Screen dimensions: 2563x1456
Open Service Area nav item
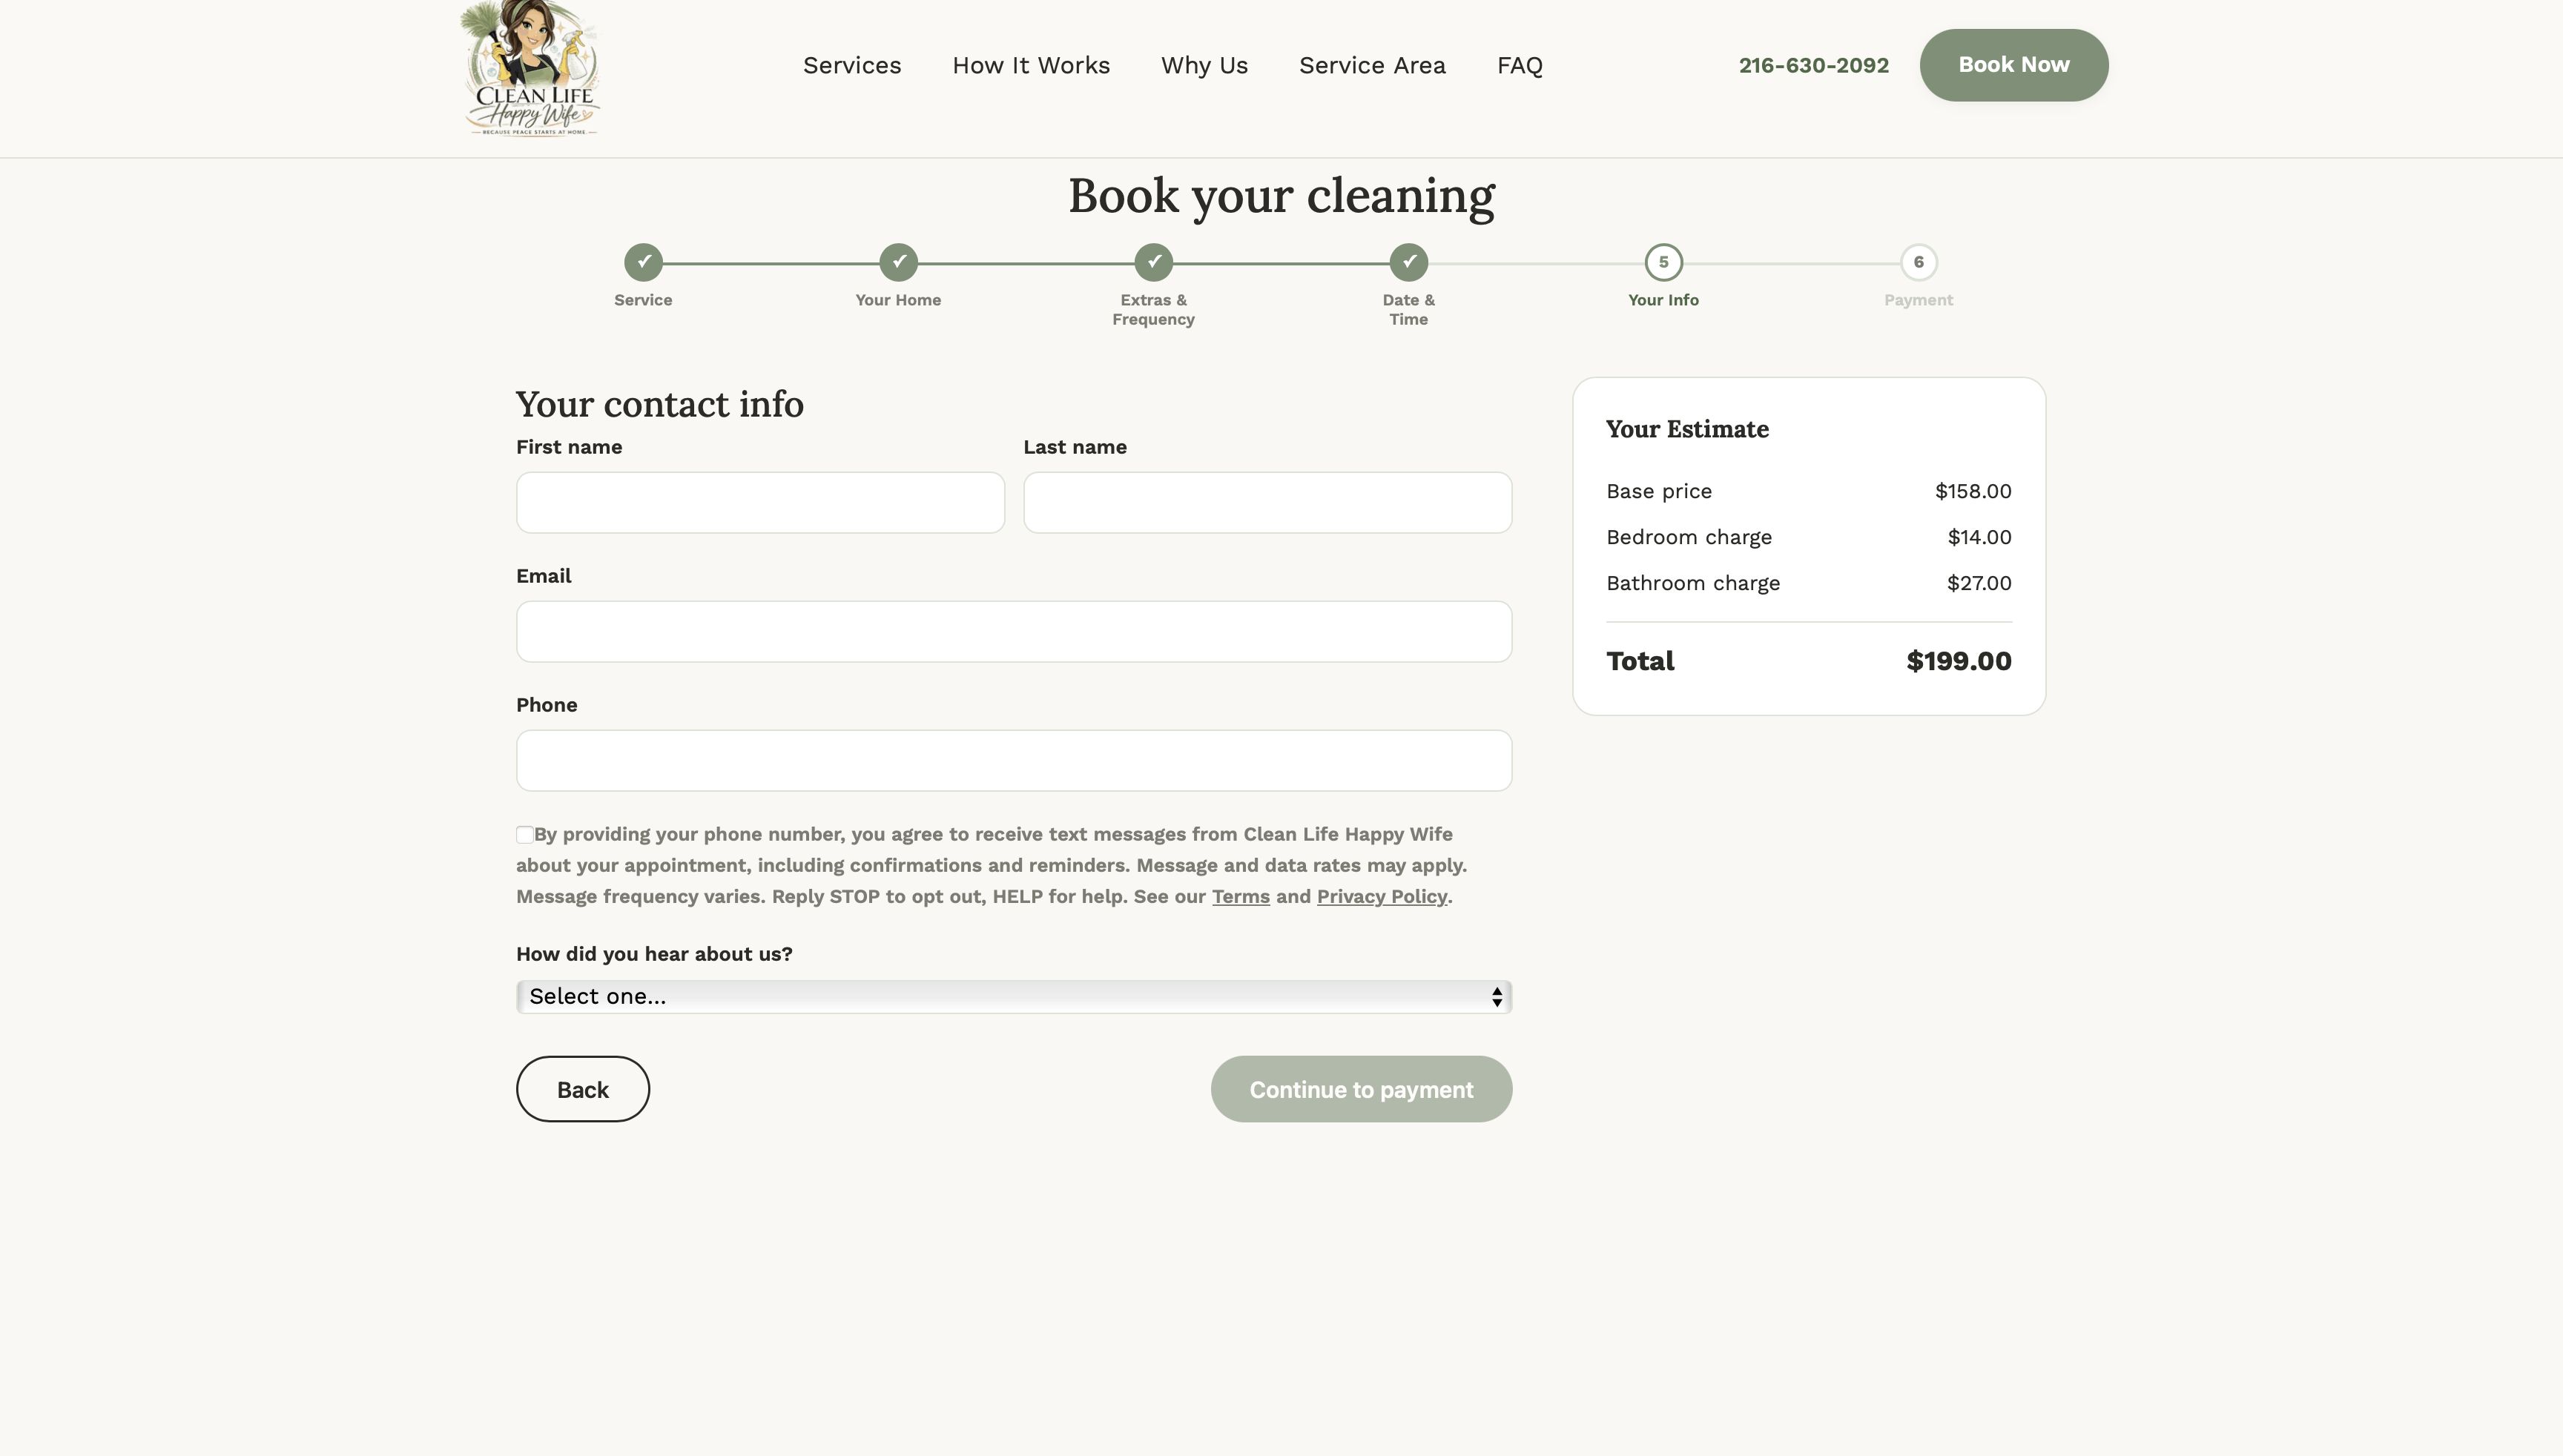click(1373, 66)
